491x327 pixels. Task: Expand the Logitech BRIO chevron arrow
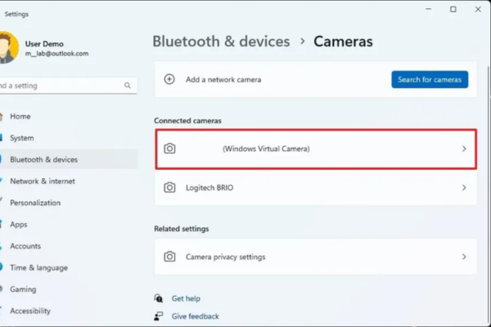click(464, 188)
